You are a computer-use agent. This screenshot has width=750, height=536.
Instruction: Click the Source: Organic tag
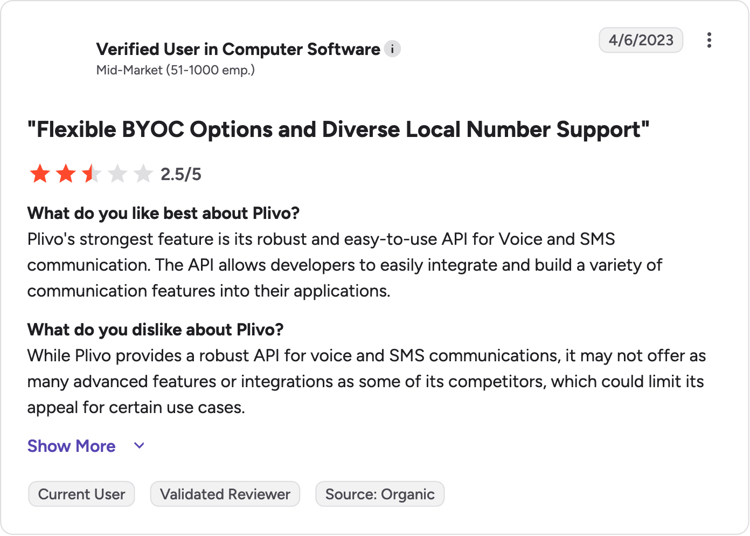[380, 494]
